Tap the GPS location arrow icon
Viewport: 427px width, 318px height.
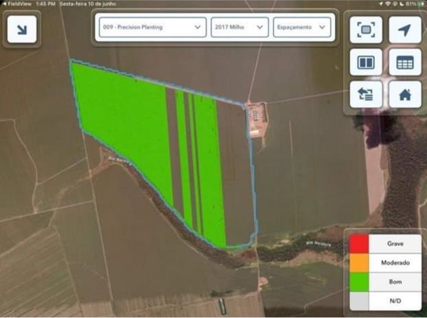pos(404,29)
